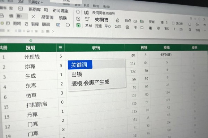The width and height of the screenshot is (208, 138).
Task: Click the printer icon at the ribbon's left edge
Action: [2, 16]
